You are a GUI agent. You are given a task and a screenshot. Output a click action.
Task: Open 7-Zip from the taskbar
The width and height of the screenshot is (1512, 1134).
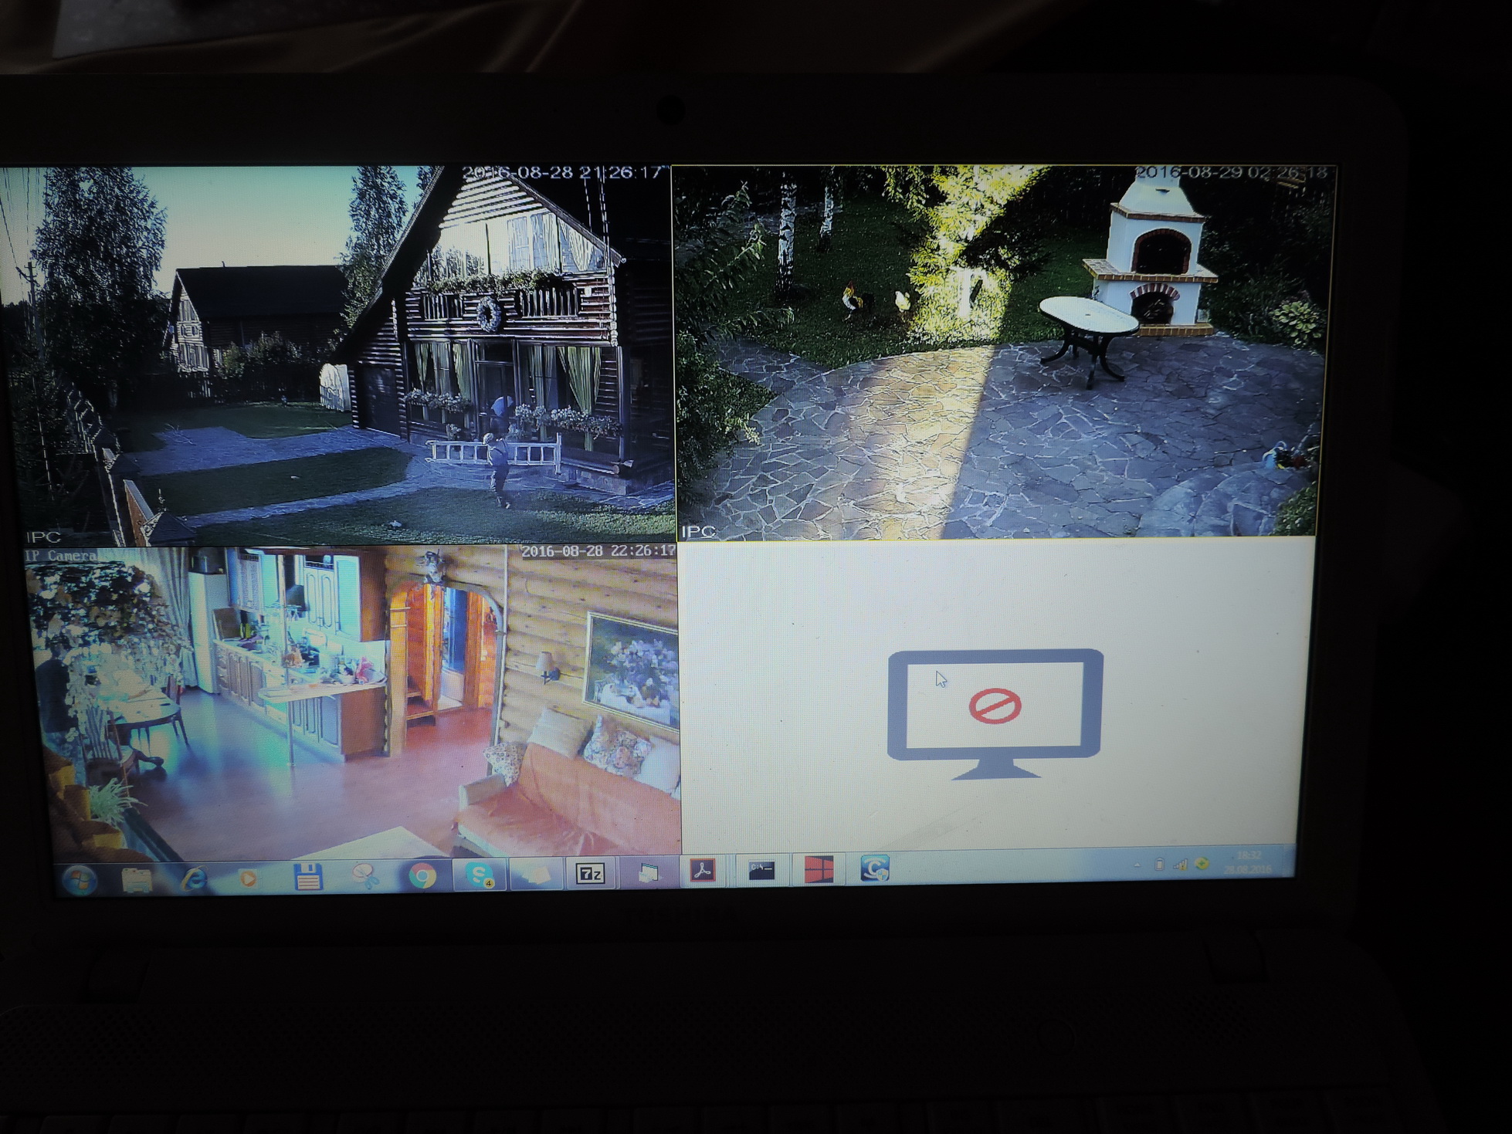(x=591, y=873)
